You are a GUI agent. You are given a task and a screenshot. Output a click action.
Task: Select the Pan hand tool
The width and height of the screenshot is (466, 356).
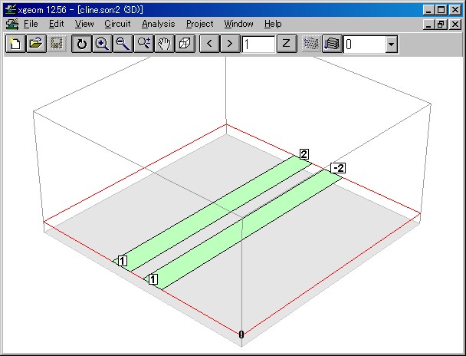click(164, 44)
